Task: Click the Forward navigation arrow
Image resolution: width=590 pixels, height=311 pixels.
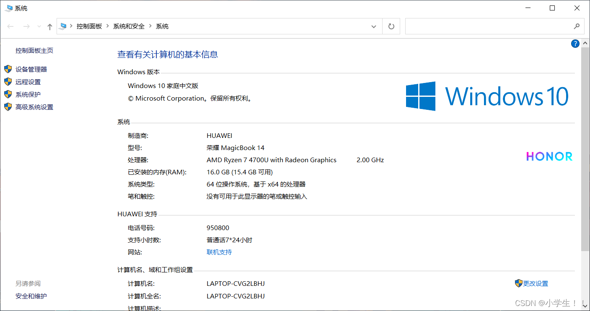Action: click(26, 26)
